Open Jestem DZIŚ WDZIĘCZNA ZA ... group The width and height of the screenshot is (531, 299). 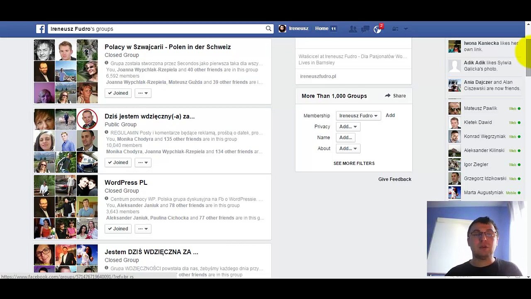tap(151, 252)
